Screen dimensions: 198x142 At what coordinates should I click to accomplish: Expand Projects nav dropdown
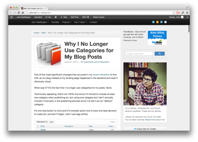67,22
